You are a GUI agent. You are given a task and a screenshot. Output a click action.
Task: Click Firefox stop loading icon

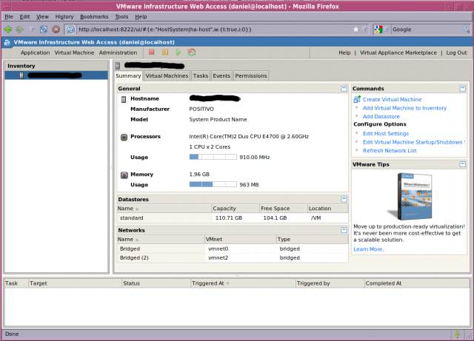[x=56, y=30]
